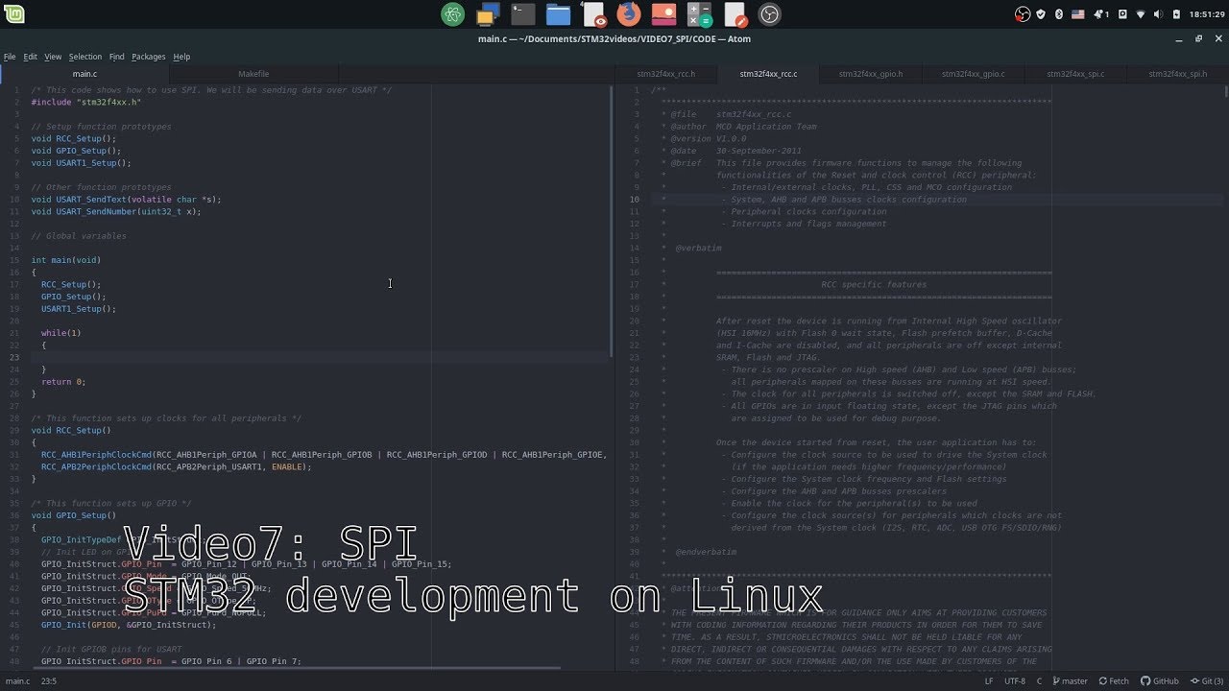Open the Selection menu

coord(85,57)
